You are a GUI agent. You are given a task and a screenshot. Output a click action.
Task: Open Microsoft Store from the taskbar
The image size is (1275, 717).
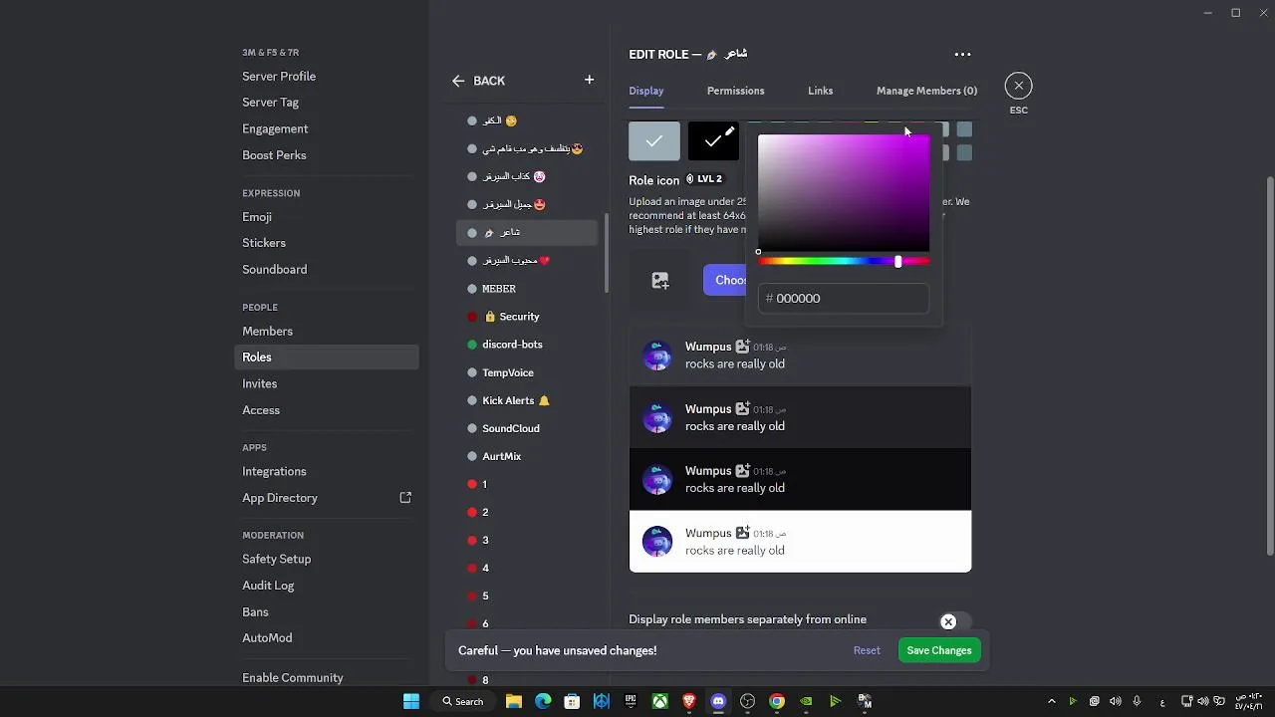[572, 701]
